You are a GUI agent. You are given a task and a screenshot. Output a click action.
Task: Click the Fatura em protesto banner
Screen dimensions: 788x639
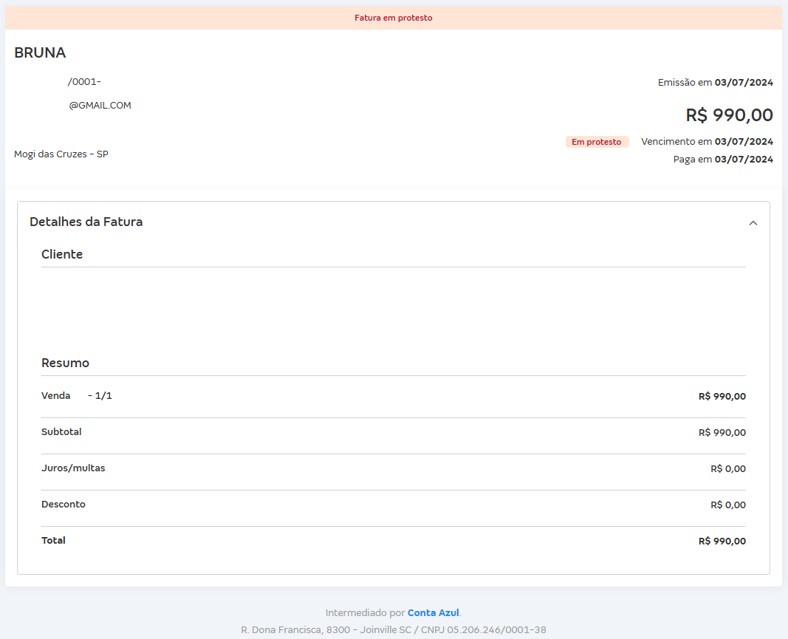click(393, 18)
